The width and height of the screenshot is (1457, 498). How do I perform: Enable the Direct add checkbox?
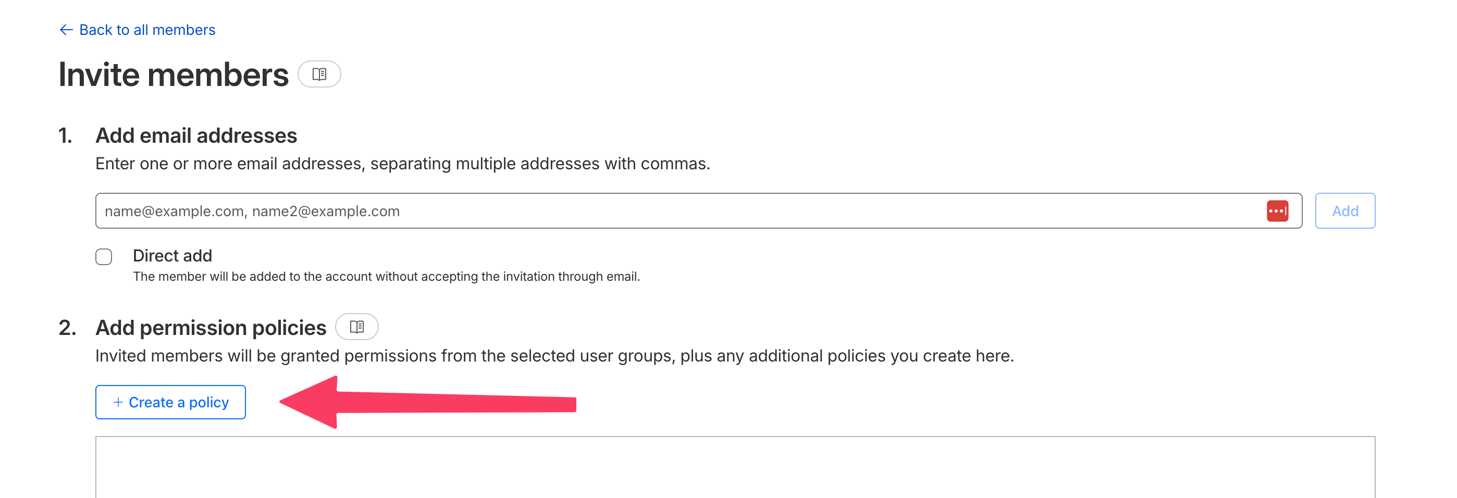[x=104, y=257]
